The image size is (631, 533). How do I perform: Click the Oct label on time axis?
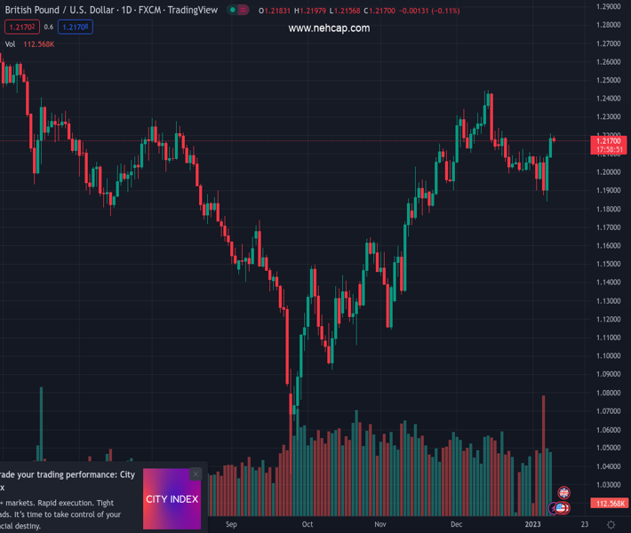[308, 524]
